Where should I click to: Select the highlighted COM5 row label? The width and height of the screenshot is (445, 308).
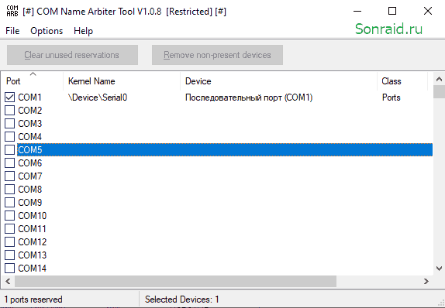coord(29,149)
